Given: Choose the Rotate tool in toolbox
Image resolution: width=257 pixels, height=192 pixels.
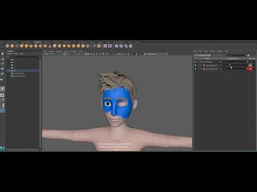Looking at the screenshot, I should (x=3, y=74).
